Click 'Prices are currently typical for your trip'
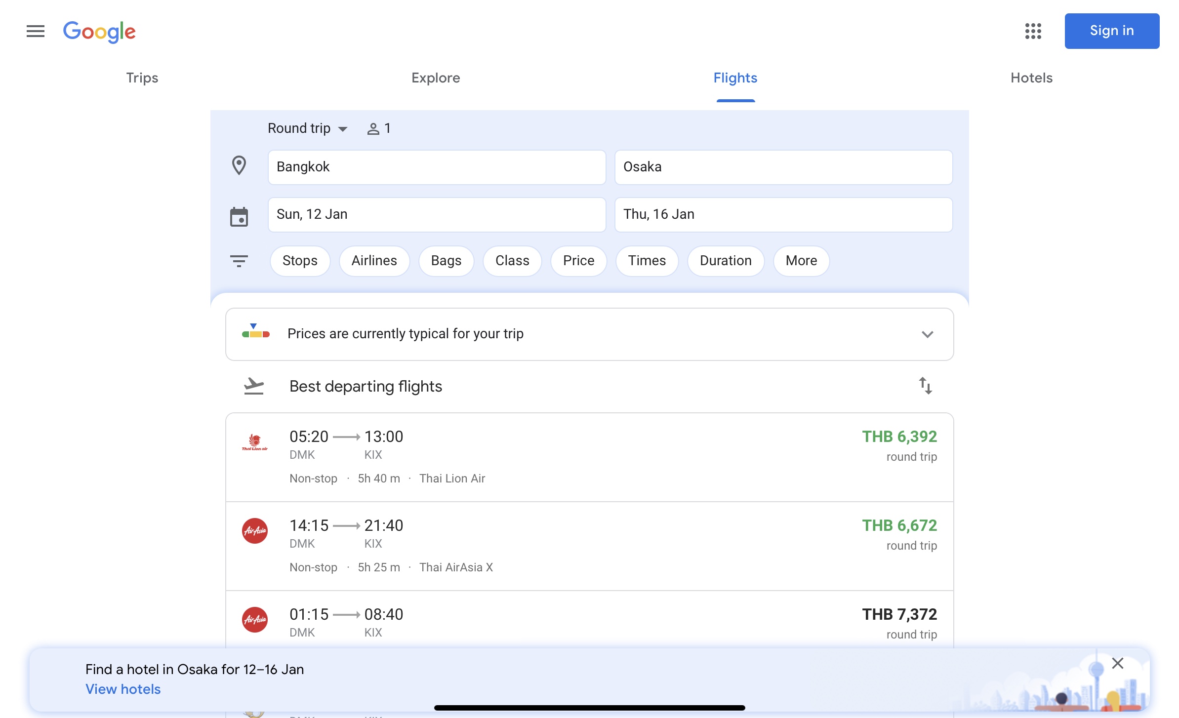The image size is (1179, 718). 406,334
